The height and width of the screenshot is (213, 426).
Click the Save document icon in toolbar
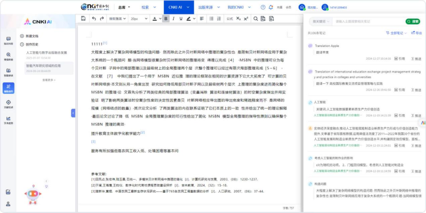pyautogui.click(x=83, y=19)
